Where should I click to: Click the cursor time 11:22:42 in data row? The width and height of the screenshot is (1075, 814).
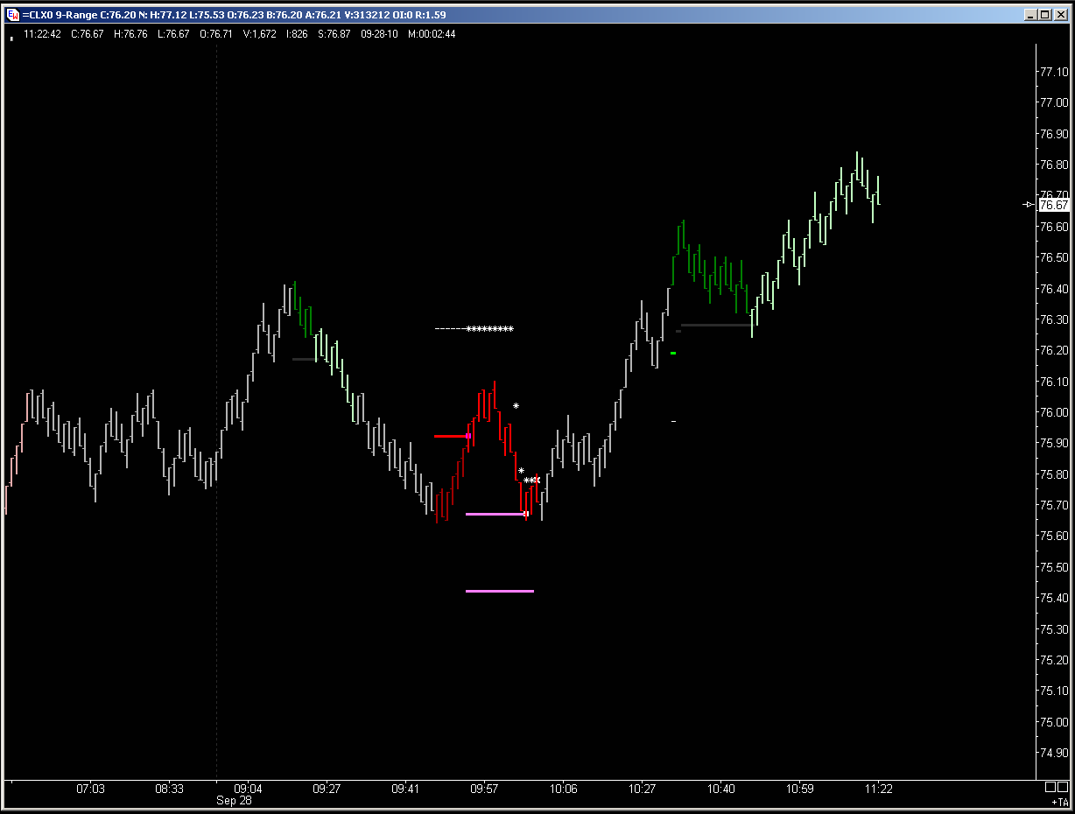[x=42, y=34]
